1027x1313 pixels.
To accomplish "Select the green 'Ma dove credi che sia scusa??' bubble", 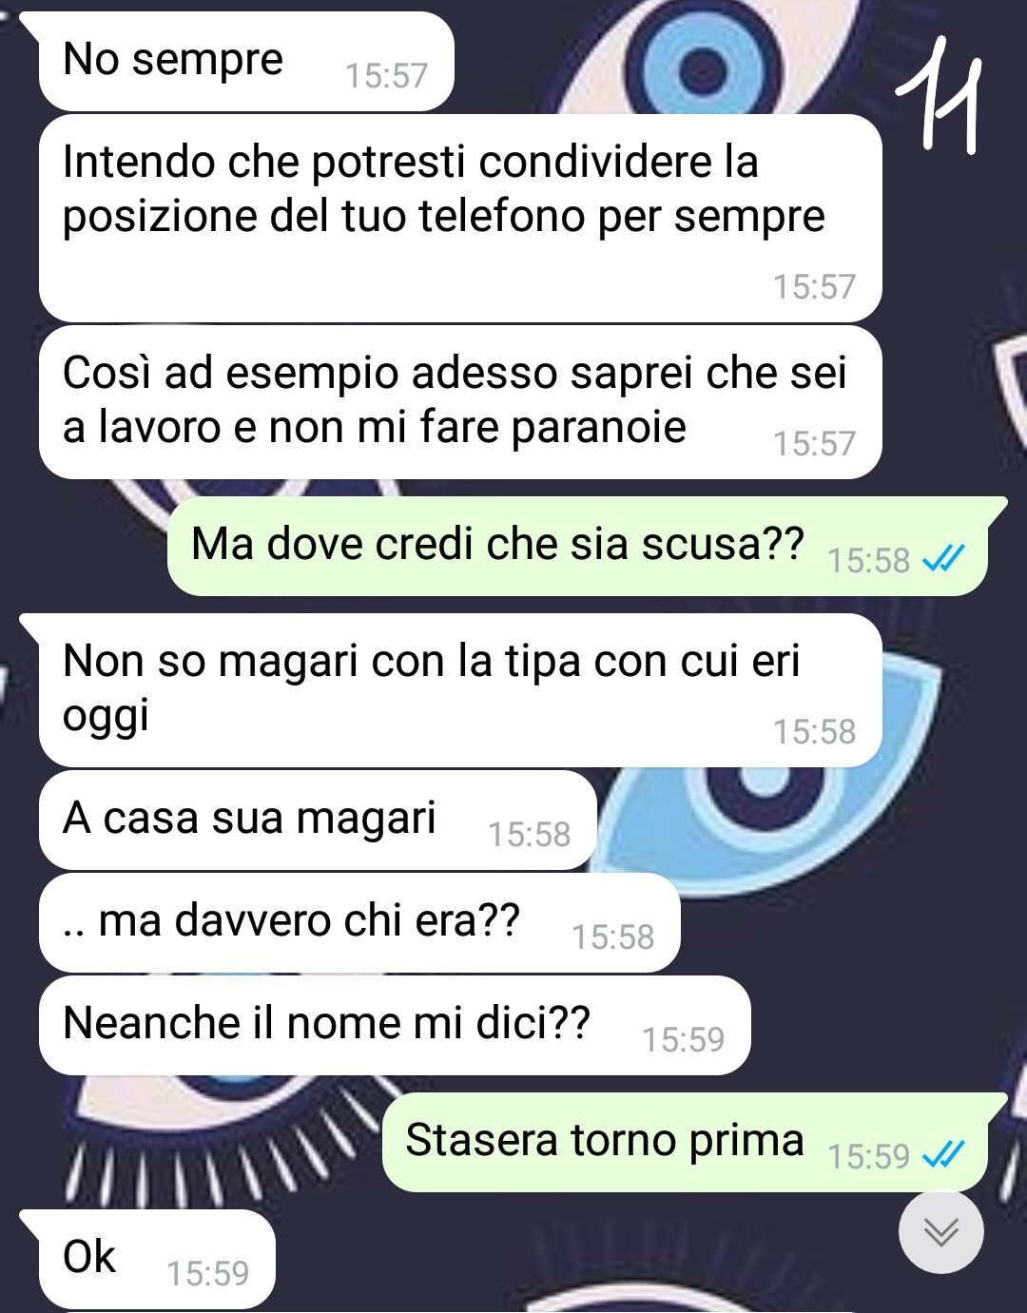I will 578,547.
